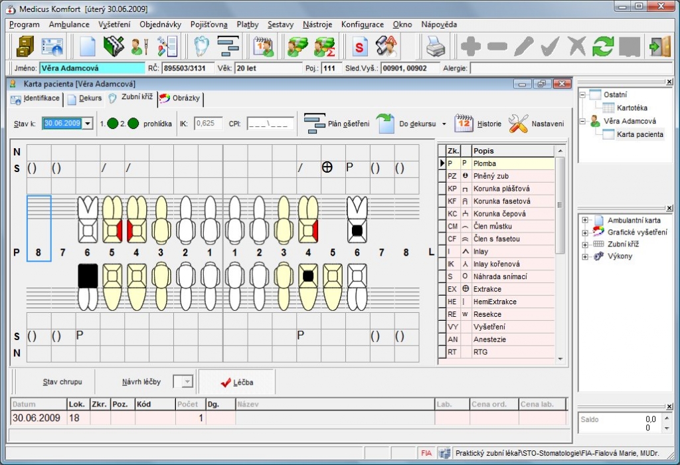The height and width of the screenshot is (465, 680).
Task: Click the second green prohlídka indicator
Action: coord(133,124)
